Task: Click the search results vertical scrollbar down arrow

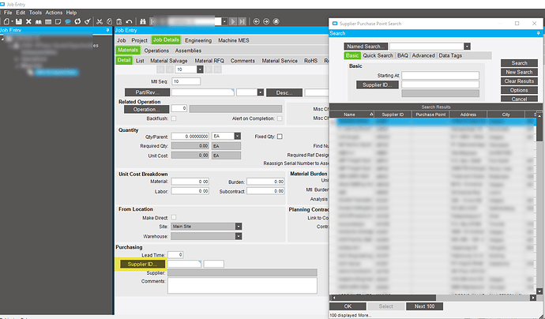Action: click(x=539, y=291)
